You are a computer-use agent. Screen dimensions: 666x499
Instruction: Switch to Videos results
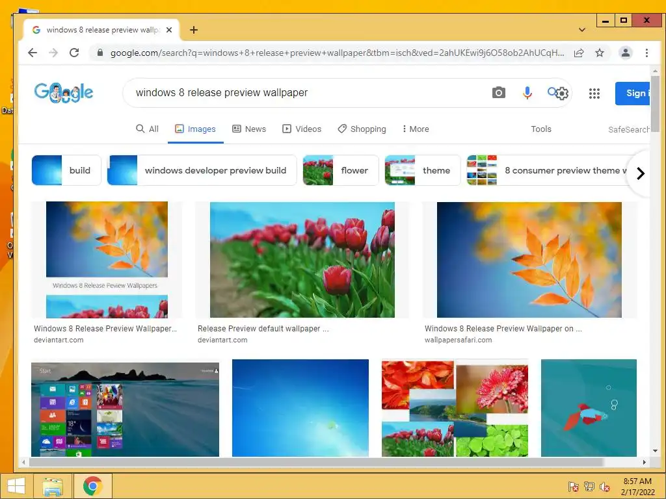pyautogui.click(x=302, y=129)
